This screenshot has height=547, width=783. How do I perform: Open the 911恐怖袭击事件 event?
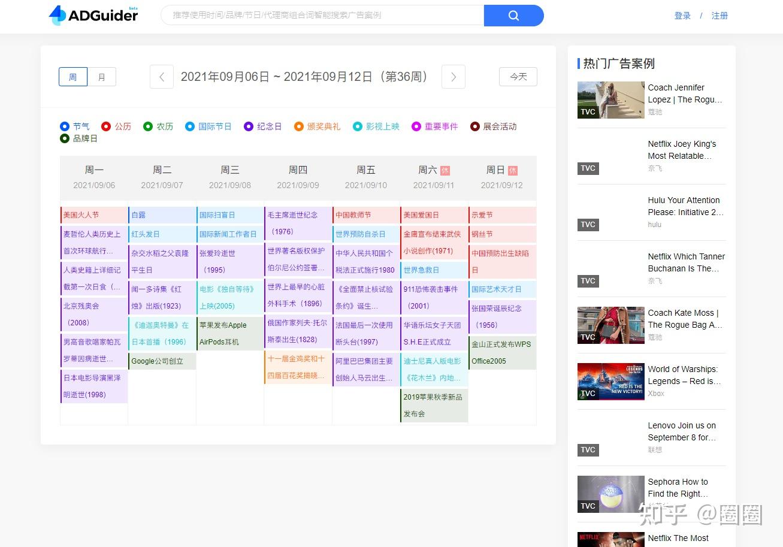[x=434, y=298]
